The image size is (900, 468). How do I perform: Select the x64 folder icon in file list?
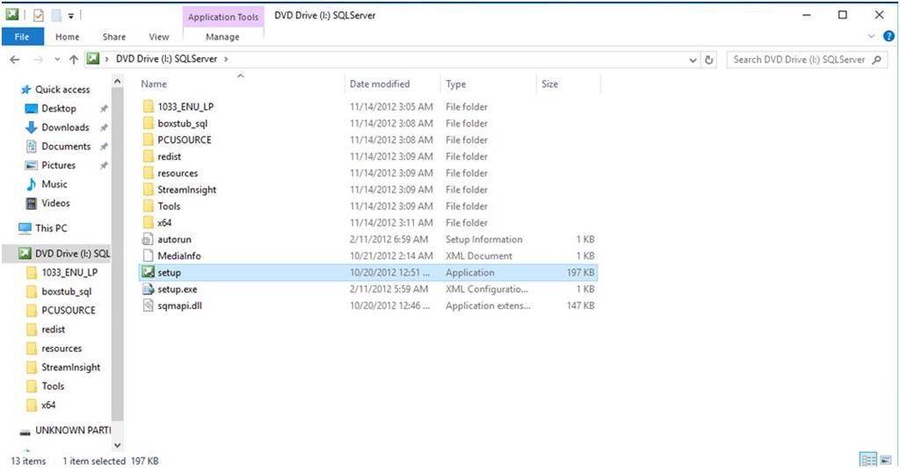[x=148, y=222]
